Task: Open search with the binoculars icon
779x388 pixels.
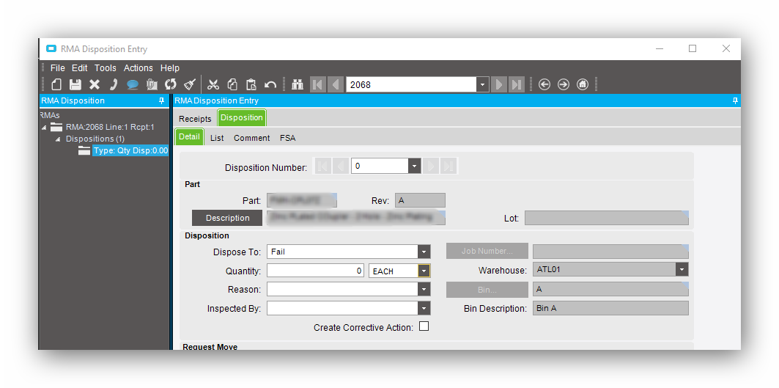Action: pyautogui.click(x=298, y=84)
